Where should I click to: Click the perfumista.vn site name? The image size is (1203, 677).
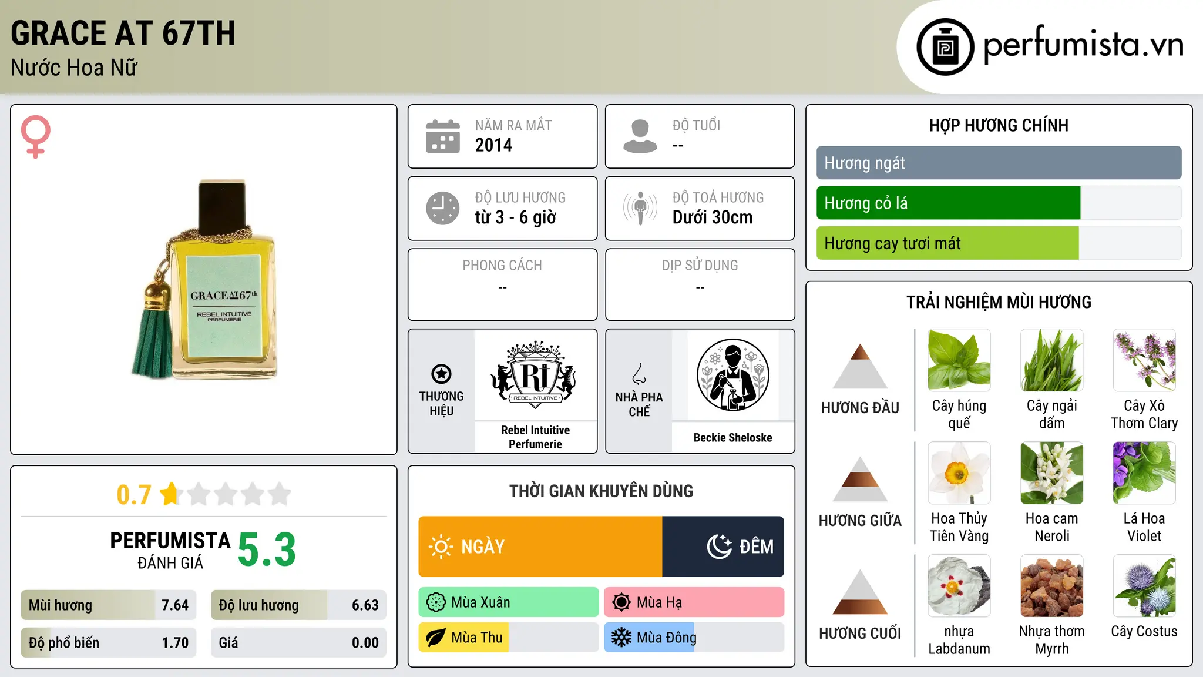pos(1083,45)
